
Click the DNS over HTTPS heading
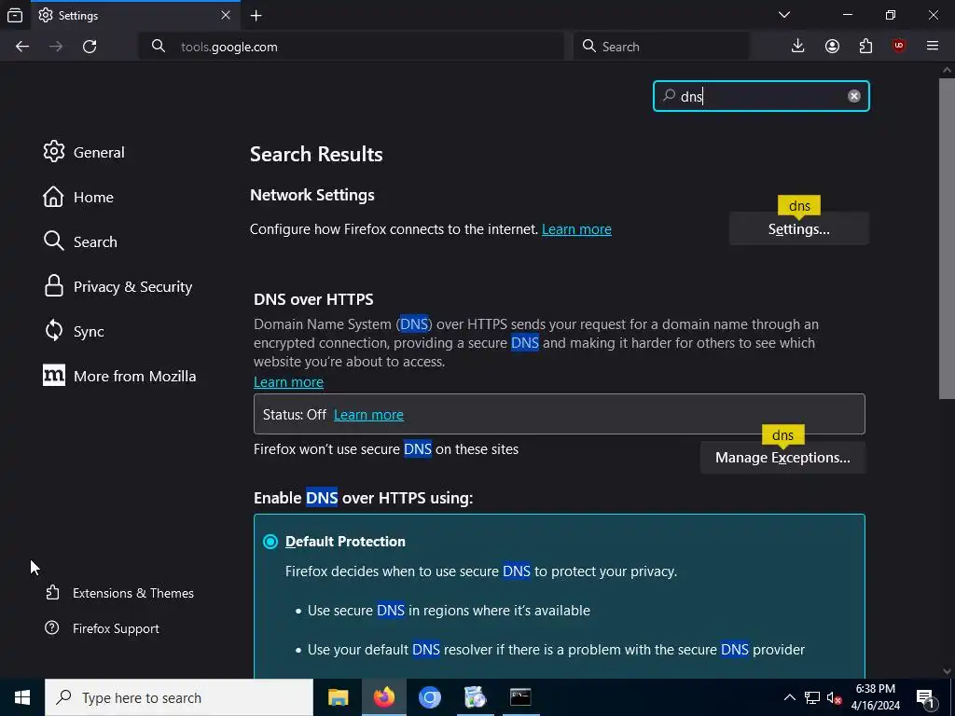(x=313, y=299)
